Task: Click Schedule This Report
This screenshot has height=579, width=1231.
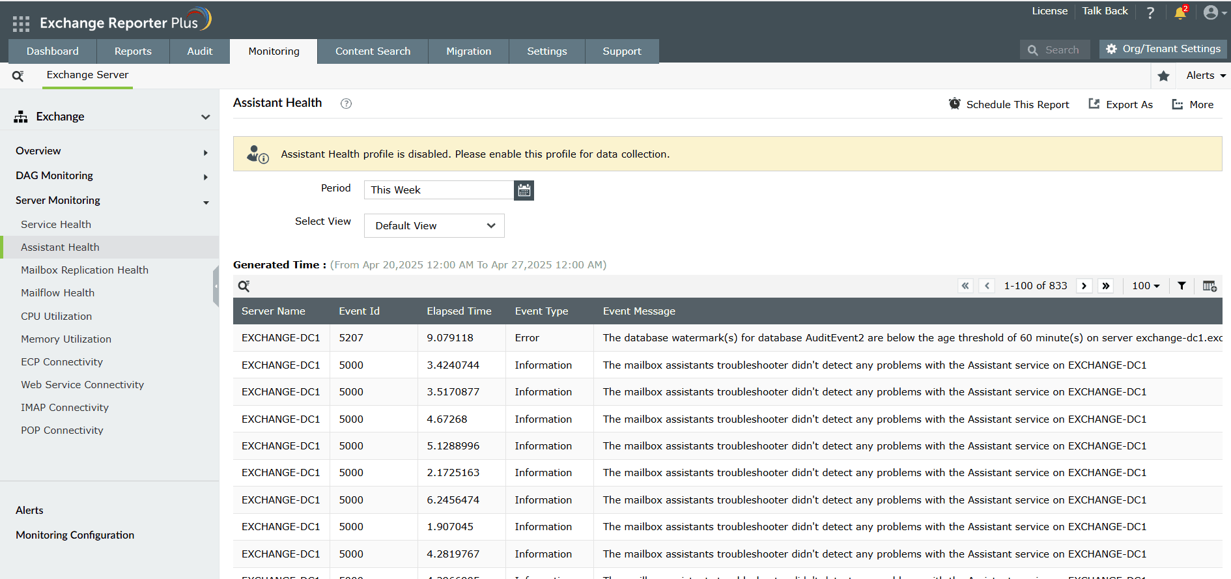Action: [1009, 104]
